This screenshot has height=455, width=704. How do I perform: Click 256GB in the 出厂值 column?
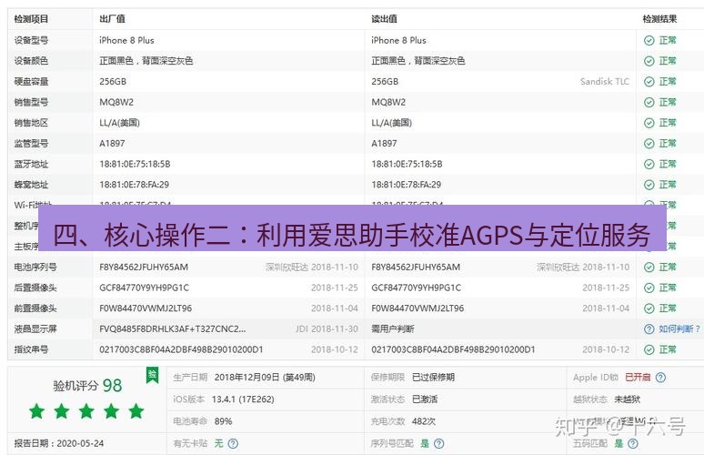[x=113, y=82]
